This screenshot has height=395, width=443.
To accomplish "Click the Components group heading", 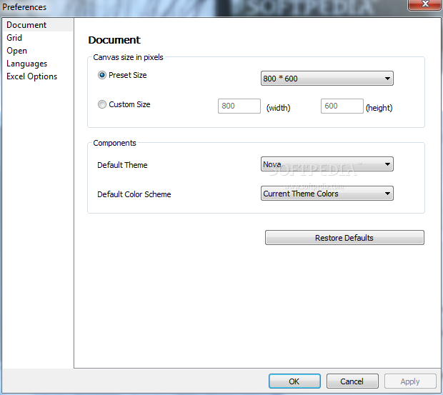I will coord(114,143).
